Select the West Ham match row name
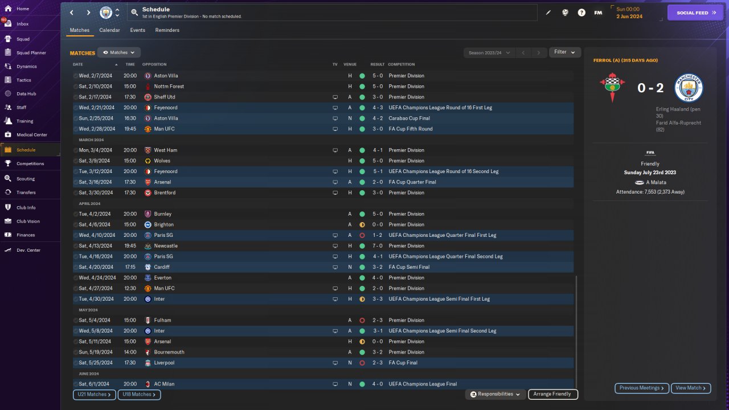The width and height of the screenshot is (729, 410). click(x=166, y=150)
